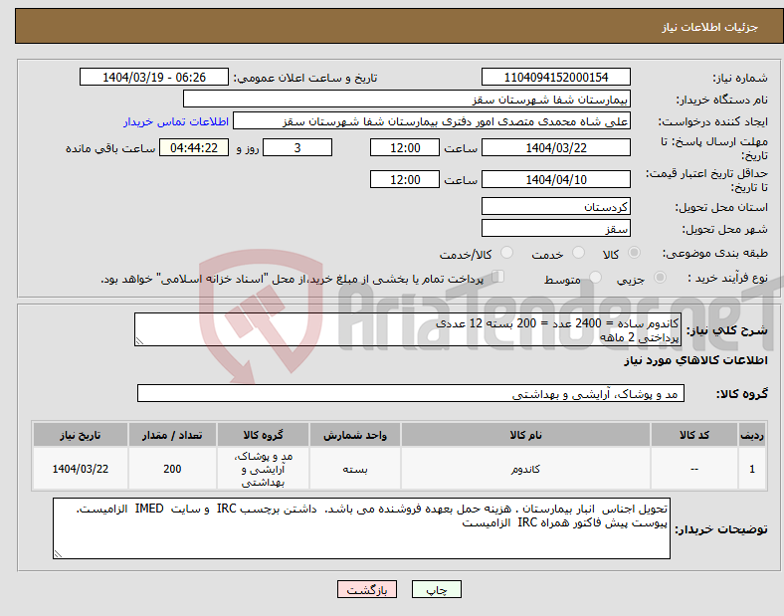
Task: Click the announcement date field 1404/03/19 - 06:26
Action: [154, 77]
